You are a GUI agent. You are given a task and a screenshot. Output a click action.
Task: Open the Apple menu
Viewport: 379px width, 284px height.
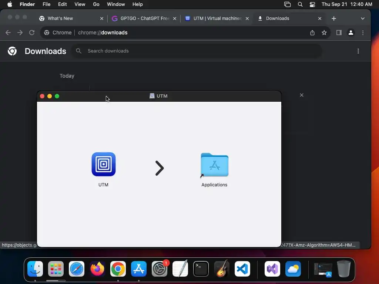(10, 4)
